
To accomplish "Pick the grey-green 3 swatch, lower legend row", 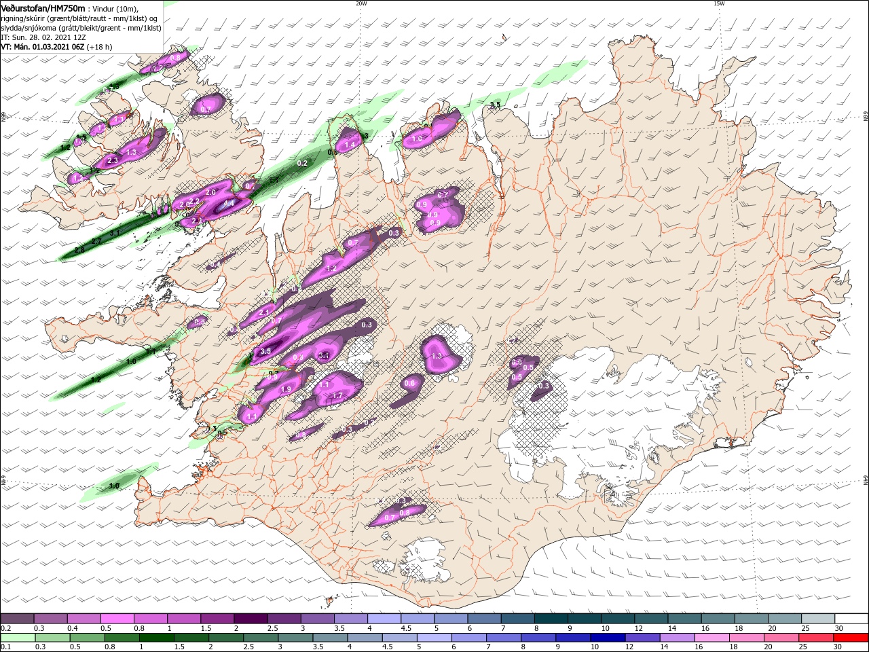I will 296,638.
